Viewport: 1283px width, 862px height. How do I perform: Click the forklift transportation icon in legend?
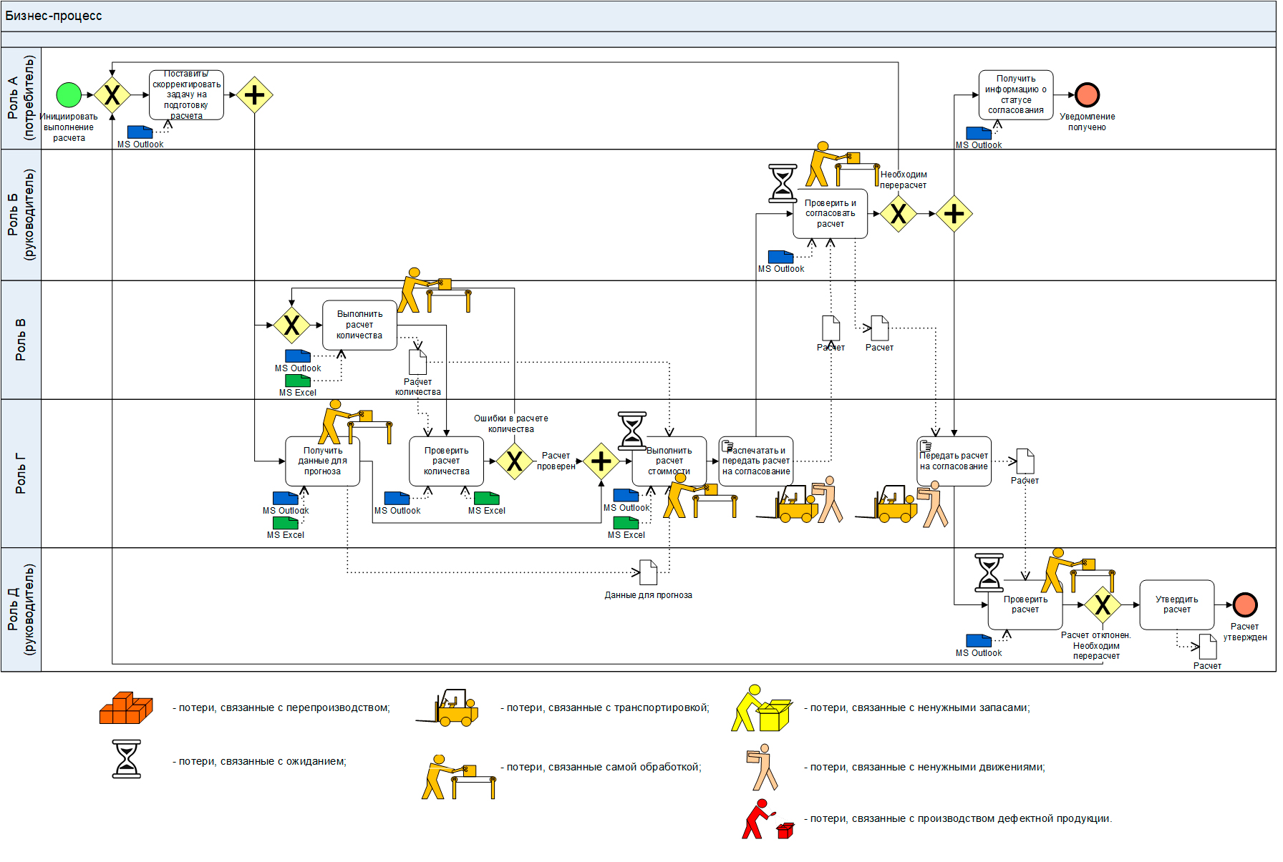click(449, 708)
